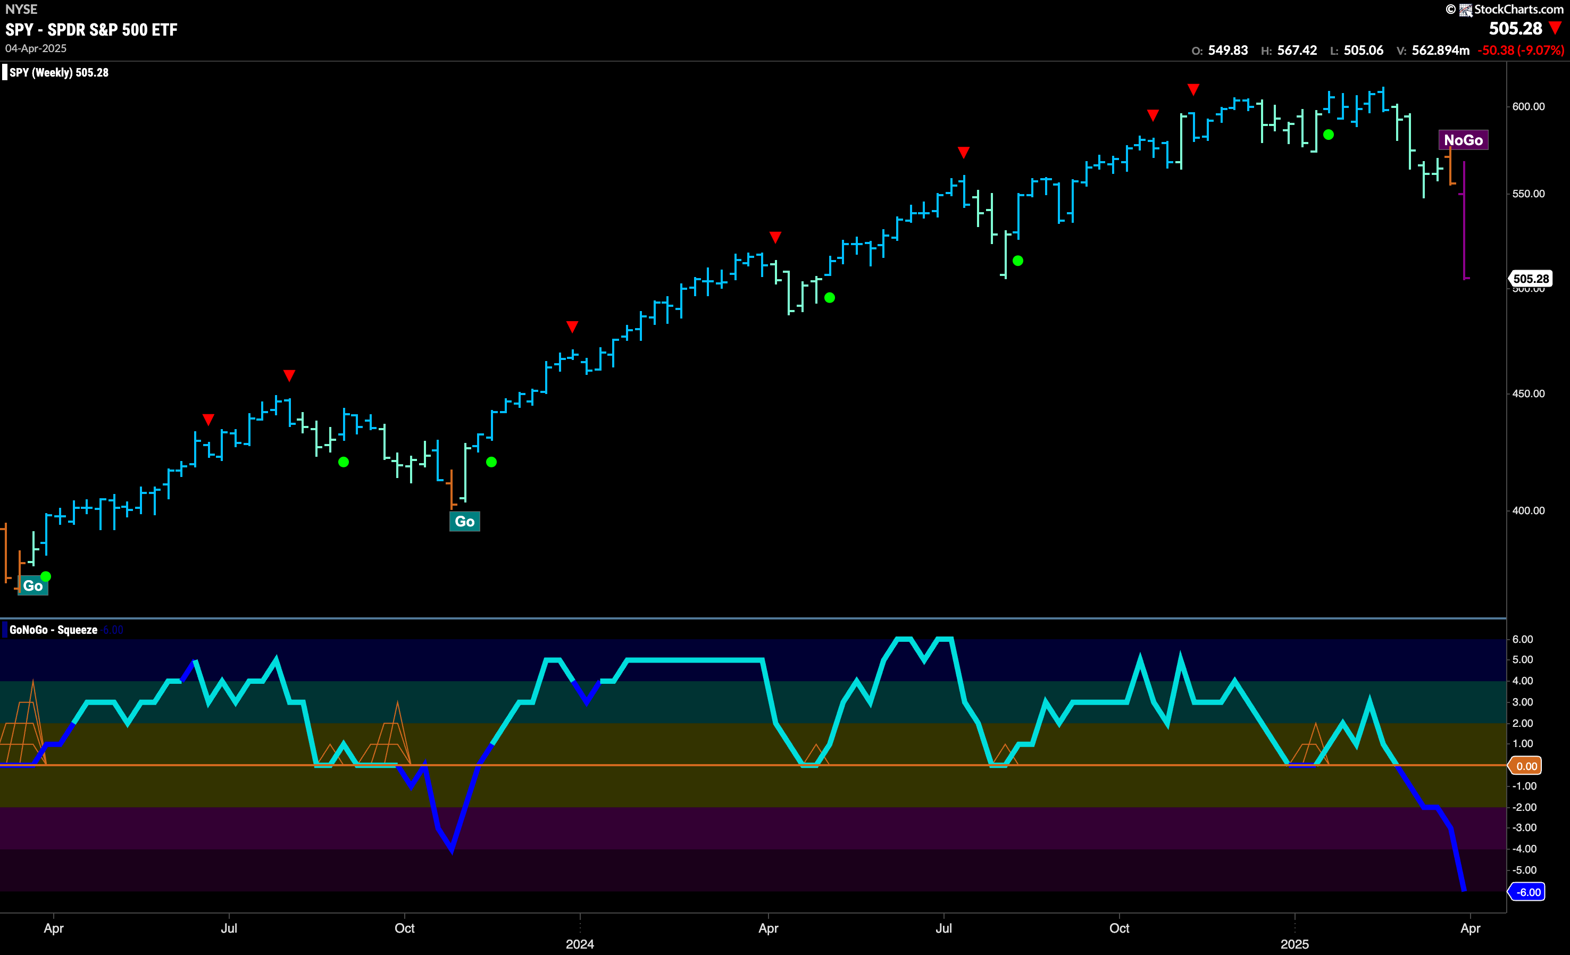Click the GoNoGo - Squeeze legend label
This screenshot has height=955, width=1570.
(x=54, y=630)
